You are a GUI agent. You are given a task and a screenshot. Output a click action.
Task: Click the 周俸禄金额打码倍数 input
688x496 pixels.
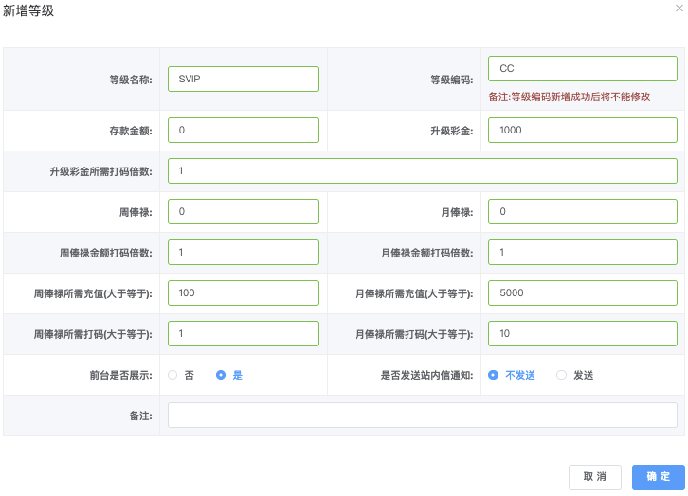pyautogui.click(x=243, y=252)
